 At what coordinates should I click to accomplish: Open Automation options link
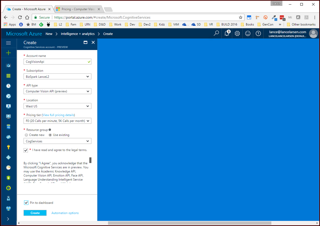click(x=65, y=213)
